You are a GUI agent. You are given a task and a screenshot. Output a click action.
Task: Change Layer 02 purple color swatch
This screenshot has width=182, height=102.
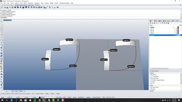pos(178,30)
